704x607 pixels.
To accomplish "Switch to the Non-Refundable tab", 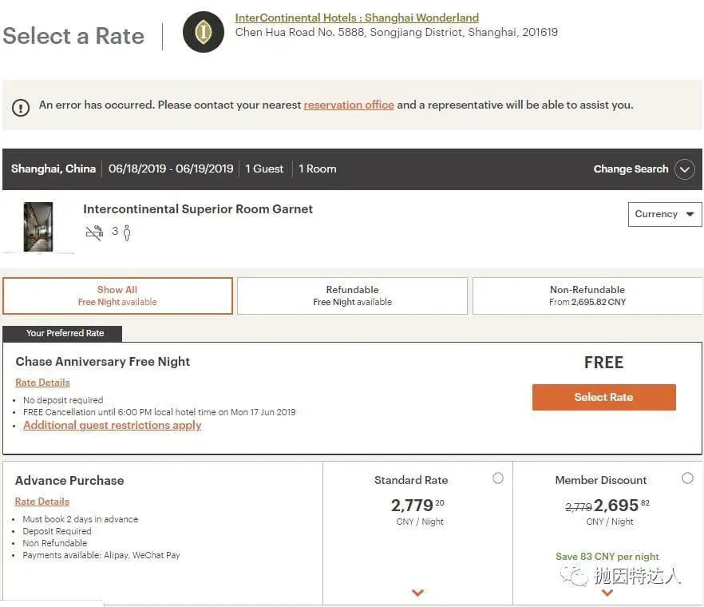I will [587, 296].
